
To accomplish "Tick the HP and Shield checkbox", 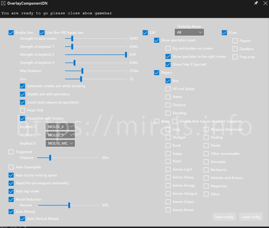I will tap(168, 89).
